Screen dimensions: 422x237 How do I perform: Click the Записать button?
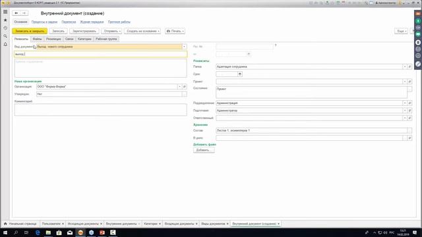(59, 31)
